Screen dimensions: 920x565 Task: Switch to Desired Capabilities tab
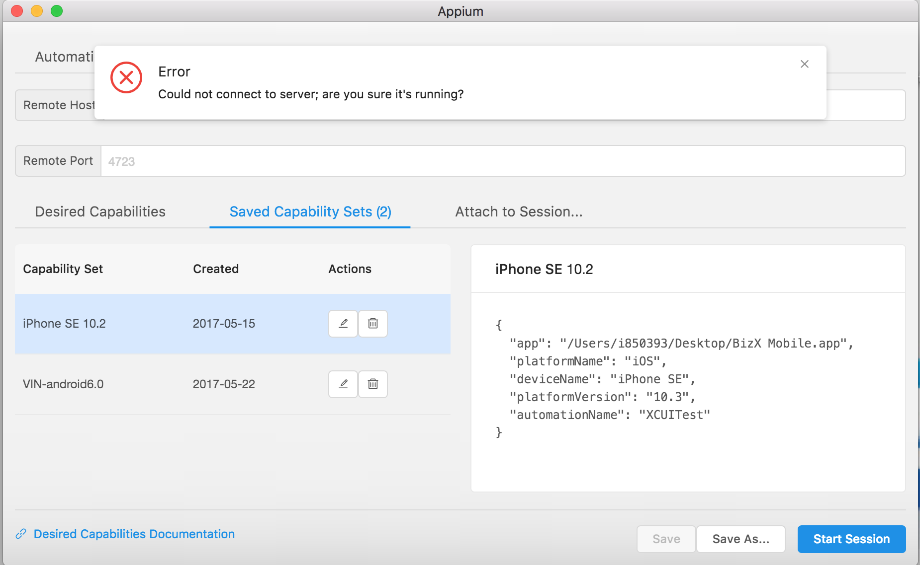click(x=100, y=212)
